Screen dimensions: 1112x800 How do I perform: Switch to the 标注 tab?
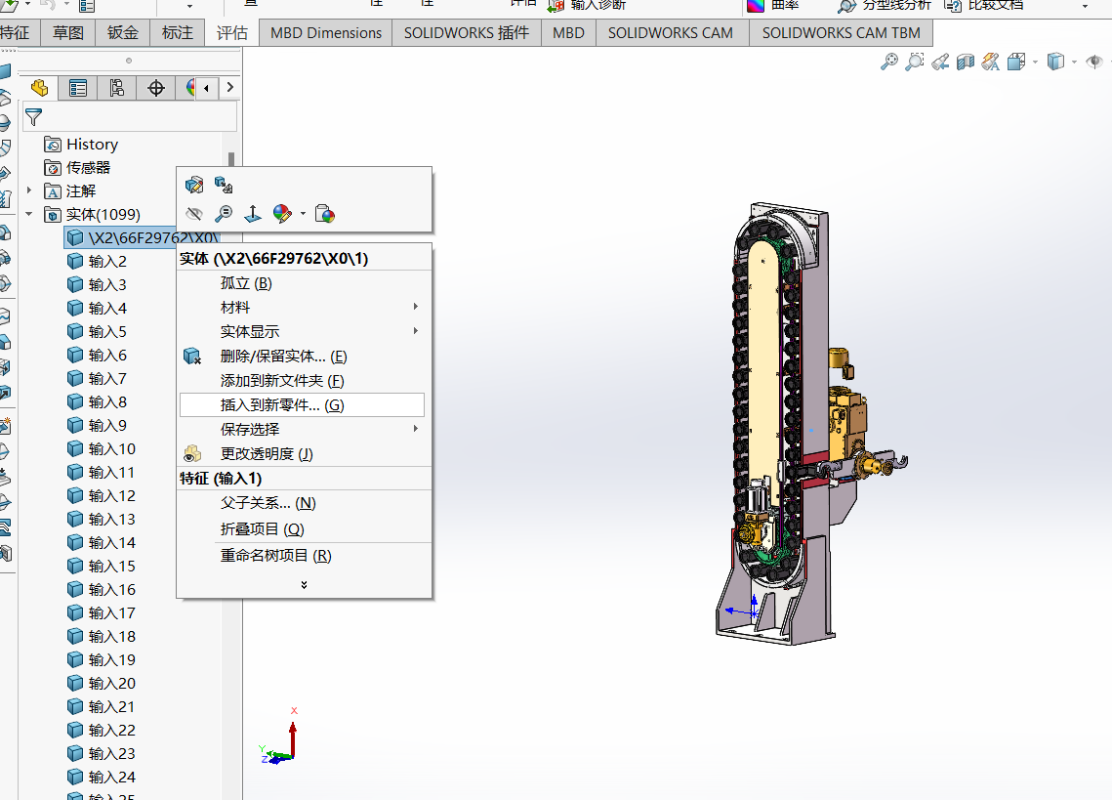pos(178,32)
